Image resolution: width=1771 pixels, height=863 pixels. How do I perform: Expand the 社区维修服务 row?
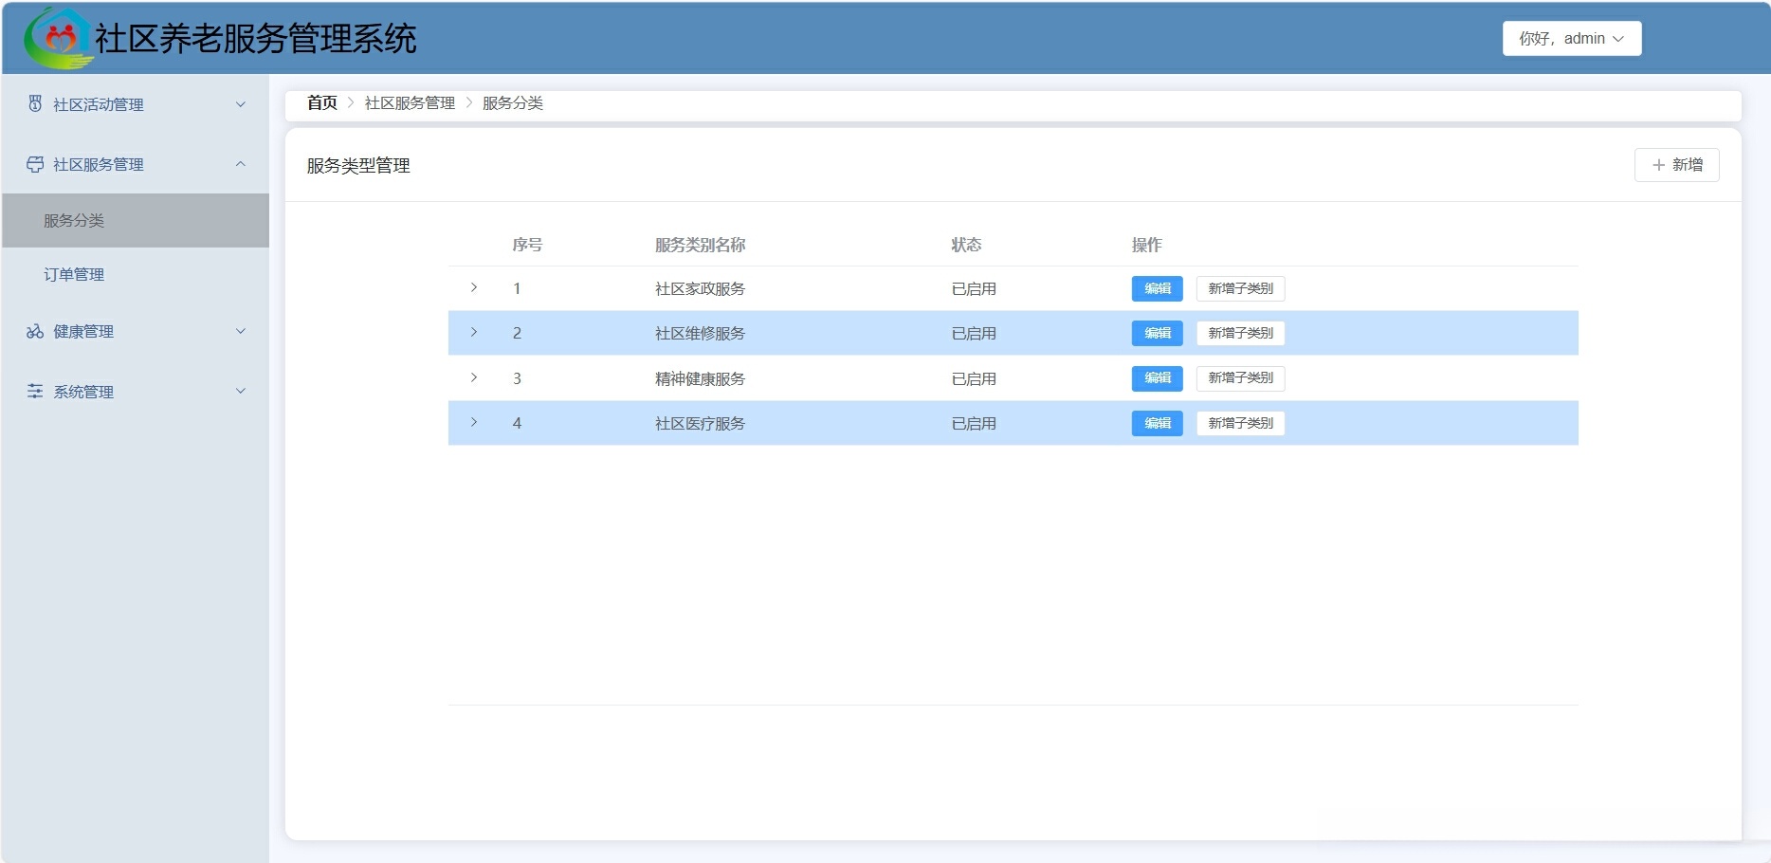coord(474,332)
